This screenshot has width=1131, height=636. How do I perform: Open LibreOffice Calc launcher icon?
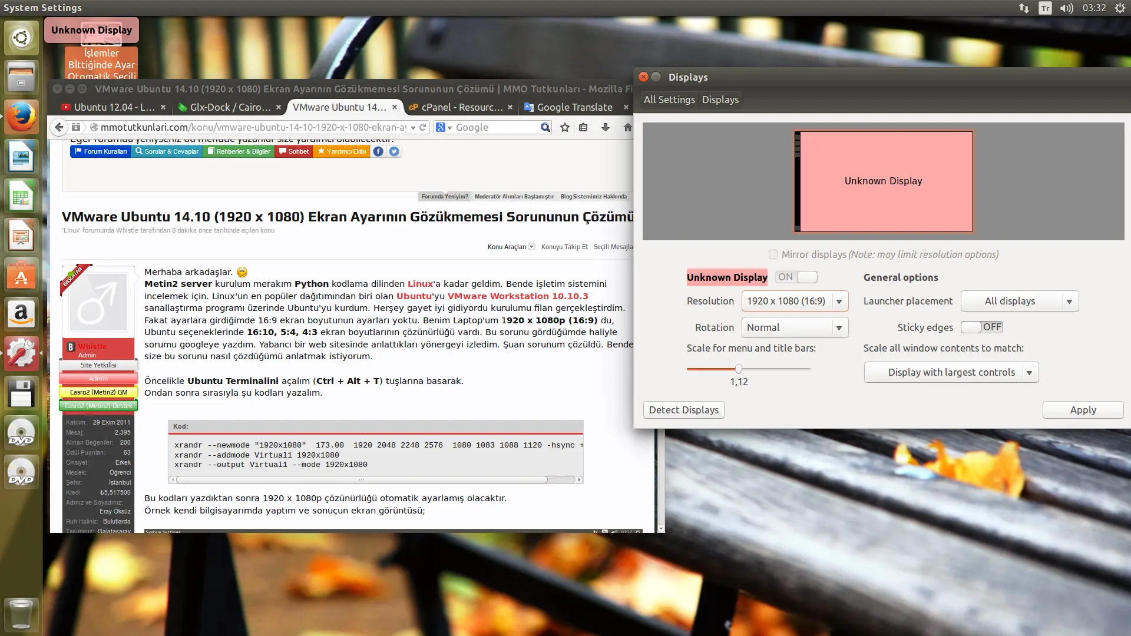(21, 196)
